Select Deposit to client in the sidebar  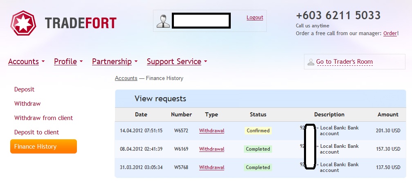tap(36, 132)
